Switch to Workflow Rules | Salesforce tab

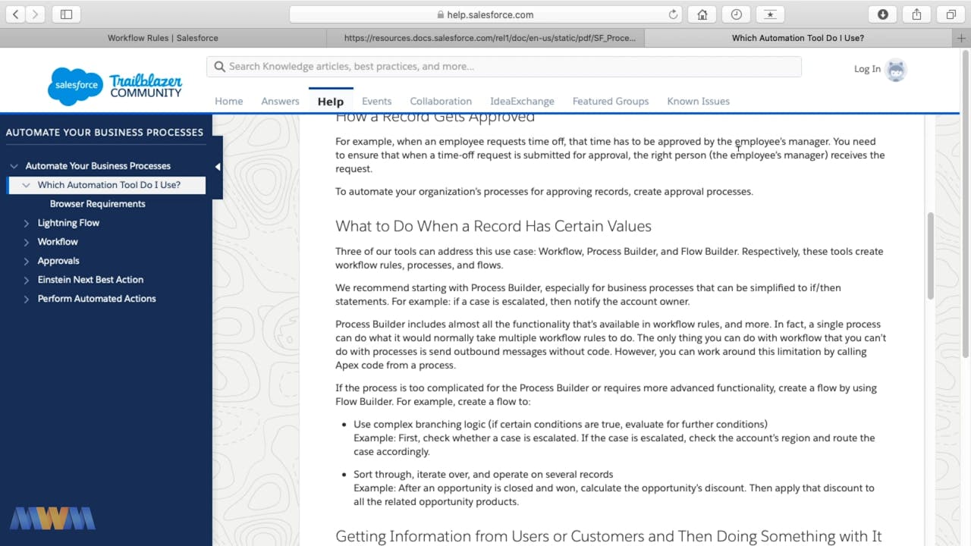(162, 38)
